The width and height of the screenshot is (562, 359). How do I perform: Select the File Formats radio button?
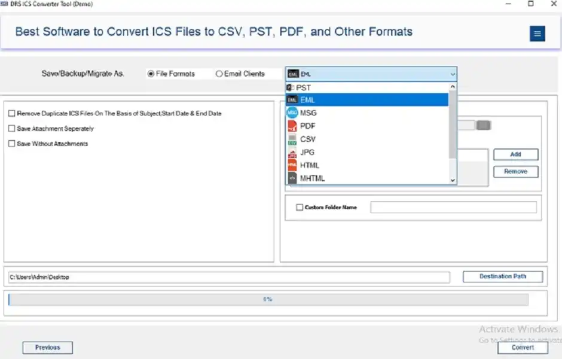click(151, 74)
